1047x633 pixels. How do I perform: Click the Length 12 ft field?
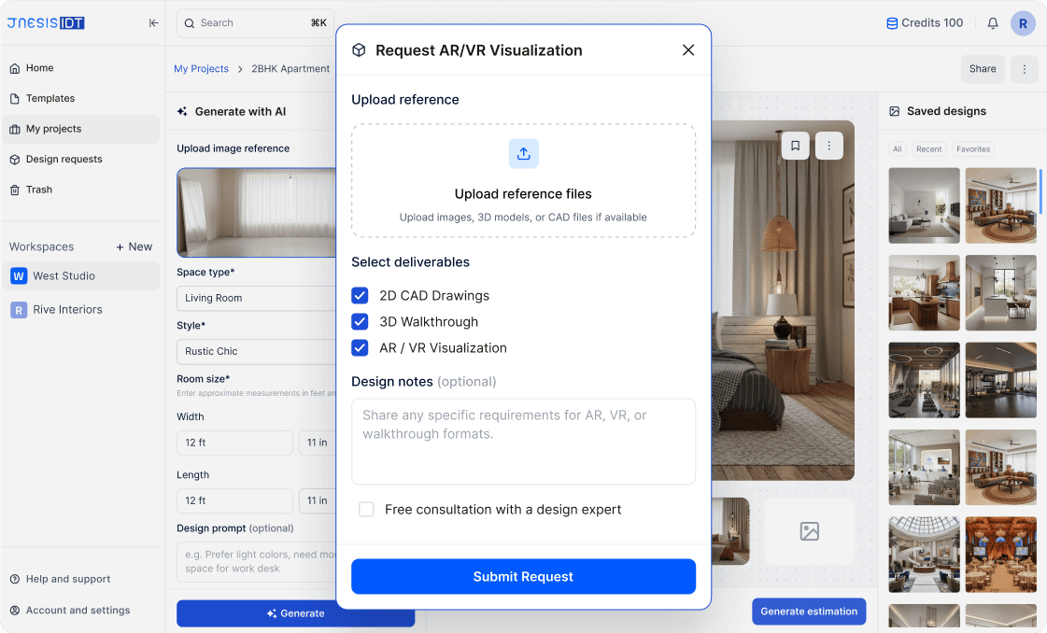(x=234, y=500)
